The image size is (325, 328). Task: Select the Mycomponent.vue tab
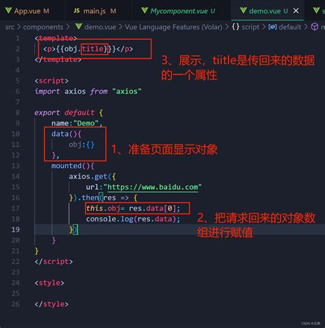(179, 11)
